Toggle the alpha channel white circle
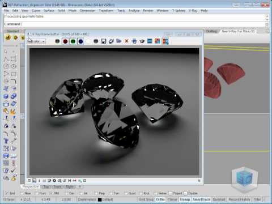 (88, 41)
